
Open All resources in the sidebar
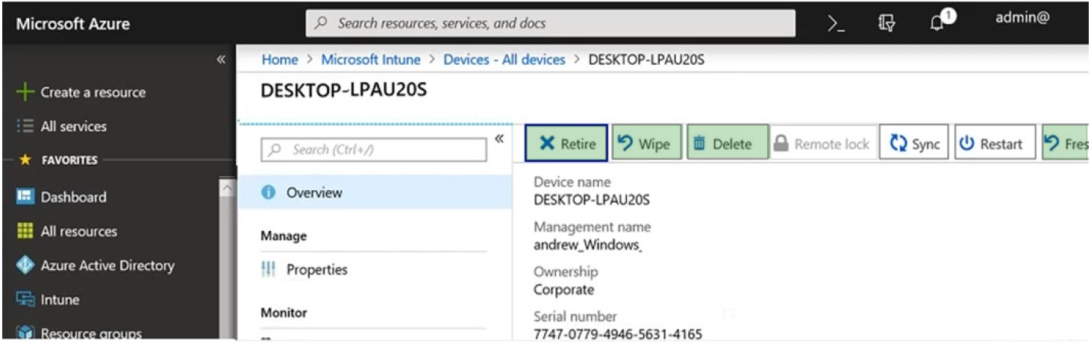(79, 231)
